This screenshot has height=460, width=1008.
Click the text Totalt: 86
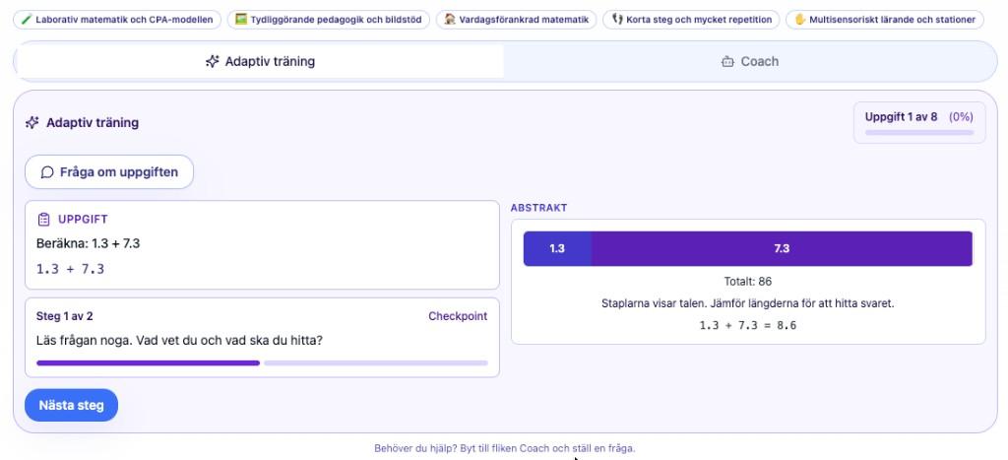click(x=748, y=281)
